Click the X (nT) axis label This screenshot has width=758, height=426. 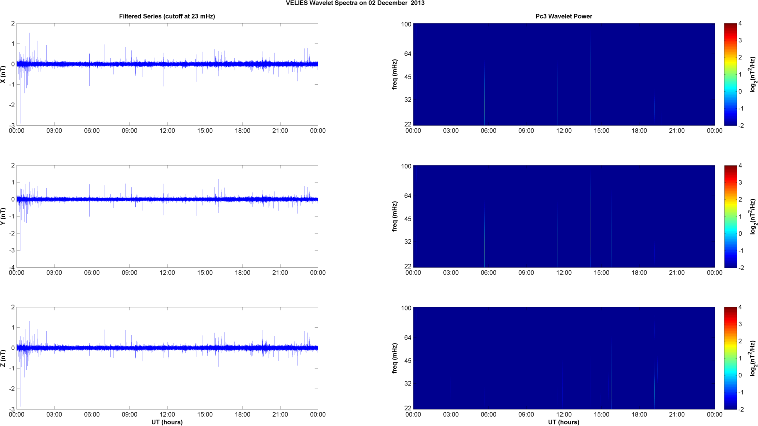(x=4, y=74)
